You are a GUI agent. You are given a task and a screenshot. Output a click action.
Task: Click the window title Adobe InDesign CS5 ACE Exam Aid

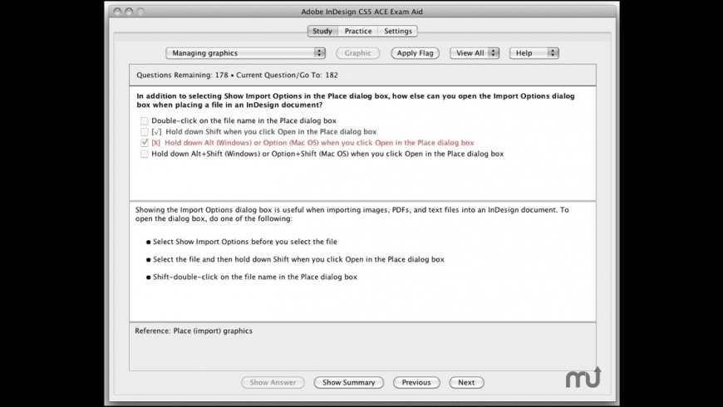tap(362, 12)
